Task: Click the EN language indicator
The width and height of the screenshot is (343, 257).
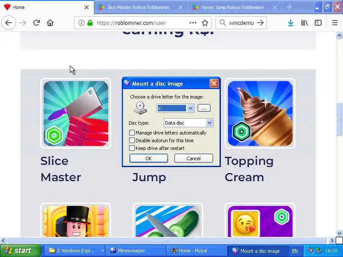Action: tap(295, 251)
